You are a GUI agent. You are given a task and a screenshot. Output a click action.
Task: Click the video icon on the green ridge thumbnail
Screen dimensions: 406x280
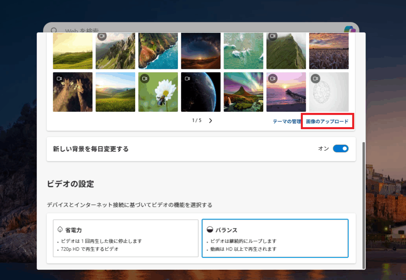pyautogui.click(x=273, y=36)
